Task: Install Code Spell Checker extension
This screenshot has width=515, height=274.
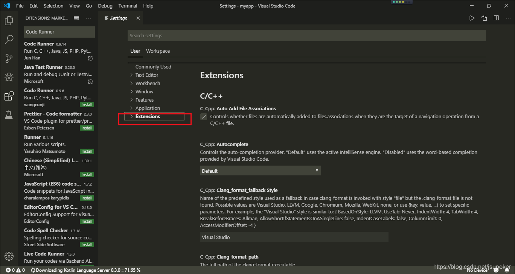Action: 87,245
